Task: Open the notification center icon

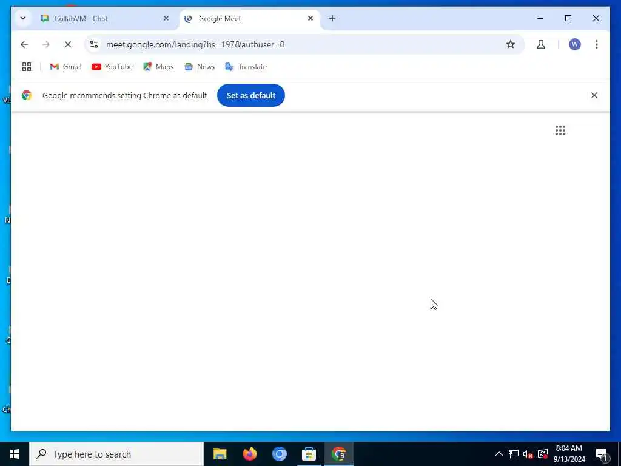Action: click(x=602, y=454)
